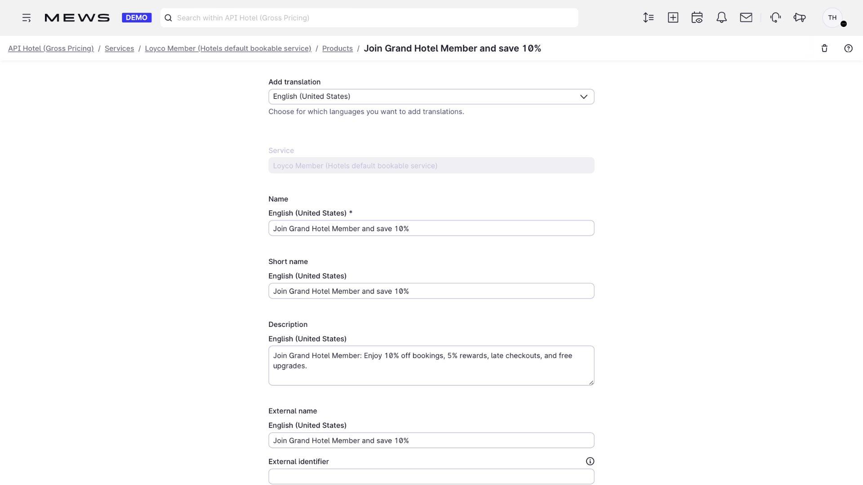Expand the Add translation dropdown
Viewport: 863px width, 485px height.
coord(431,97)
